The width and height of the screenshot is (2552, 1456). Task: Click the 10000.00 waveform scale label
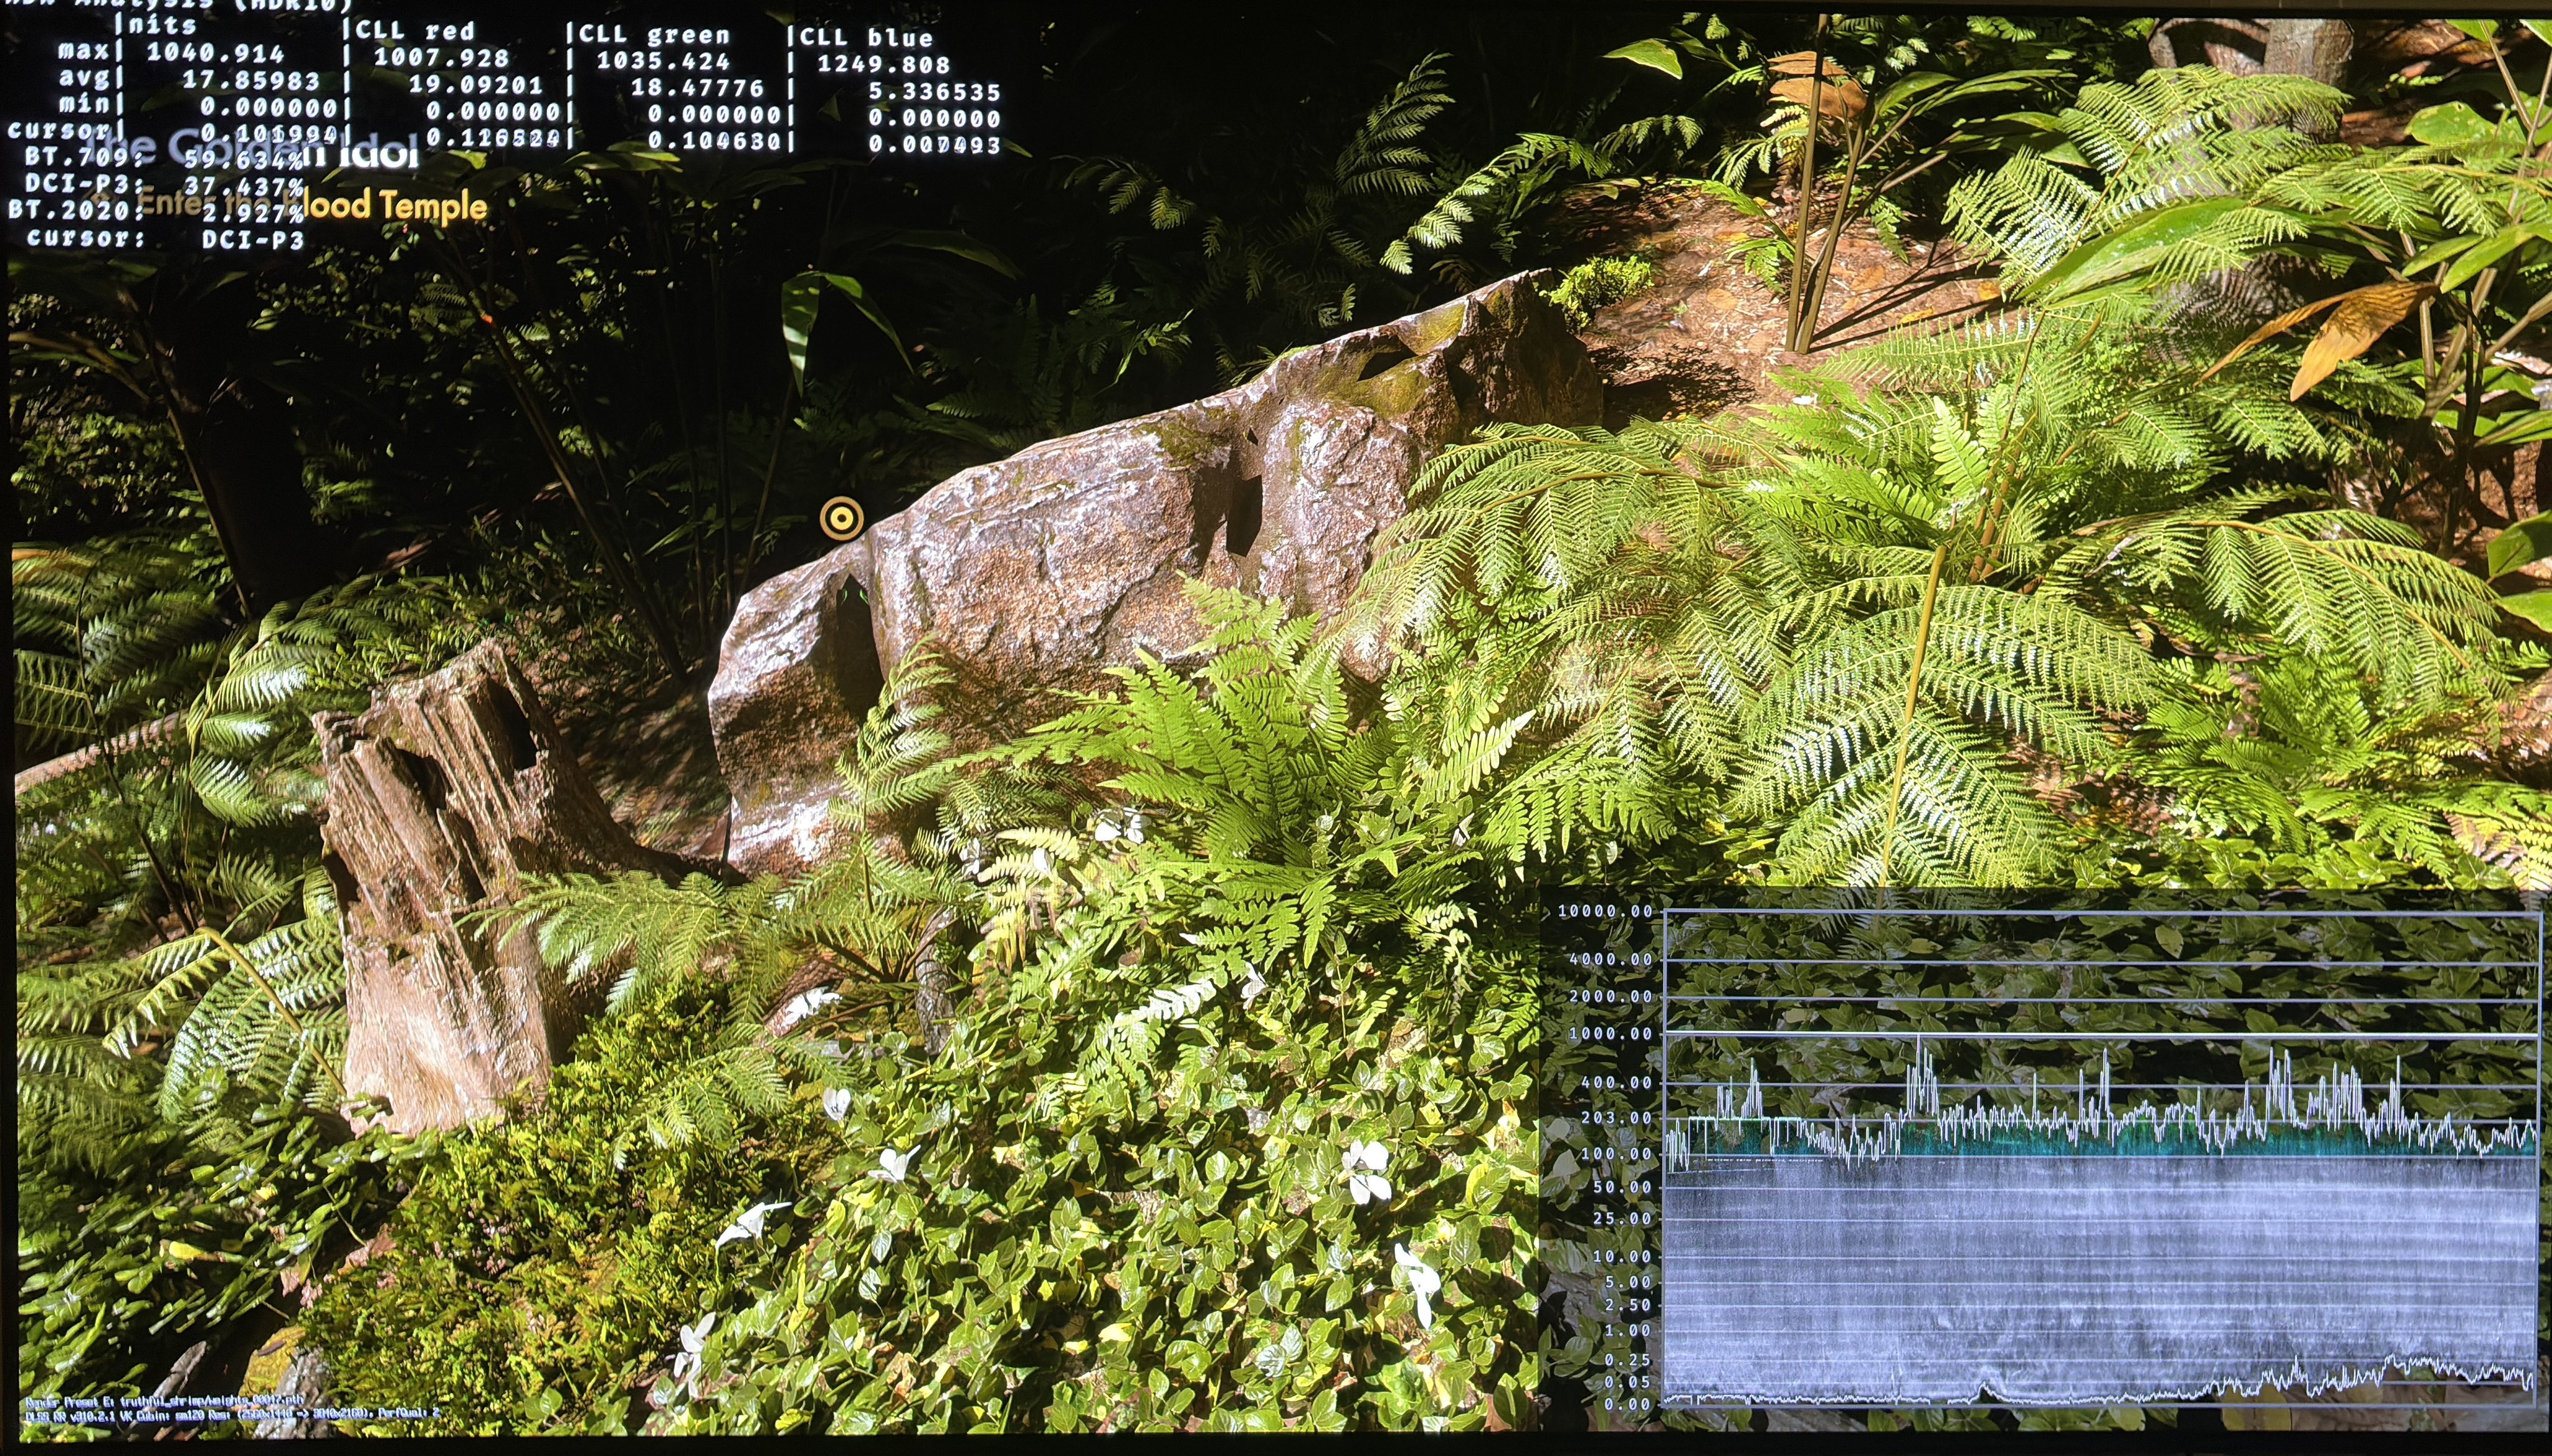[x=1606, y=911]
